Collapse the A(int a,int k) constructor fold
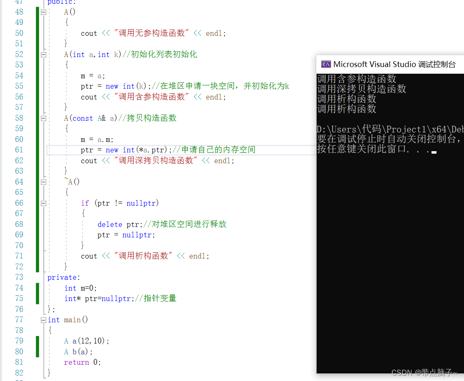The height and width of the screenshot is (381, 464). click(x=43, y=55)
